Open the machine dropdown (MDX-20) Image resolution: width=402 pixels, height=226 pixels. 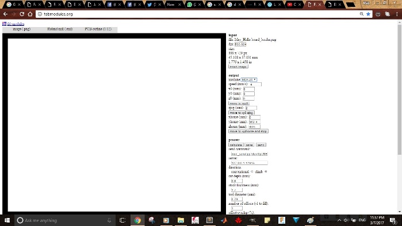point(248,80)
